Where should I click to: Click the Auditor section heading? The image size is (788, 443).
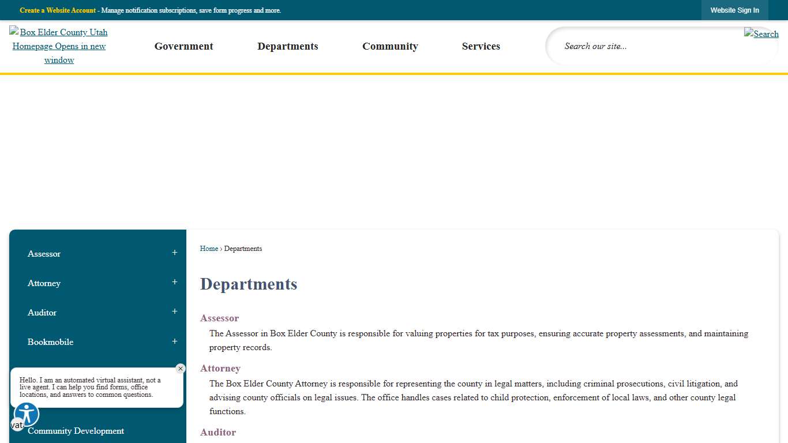[218, 432]
